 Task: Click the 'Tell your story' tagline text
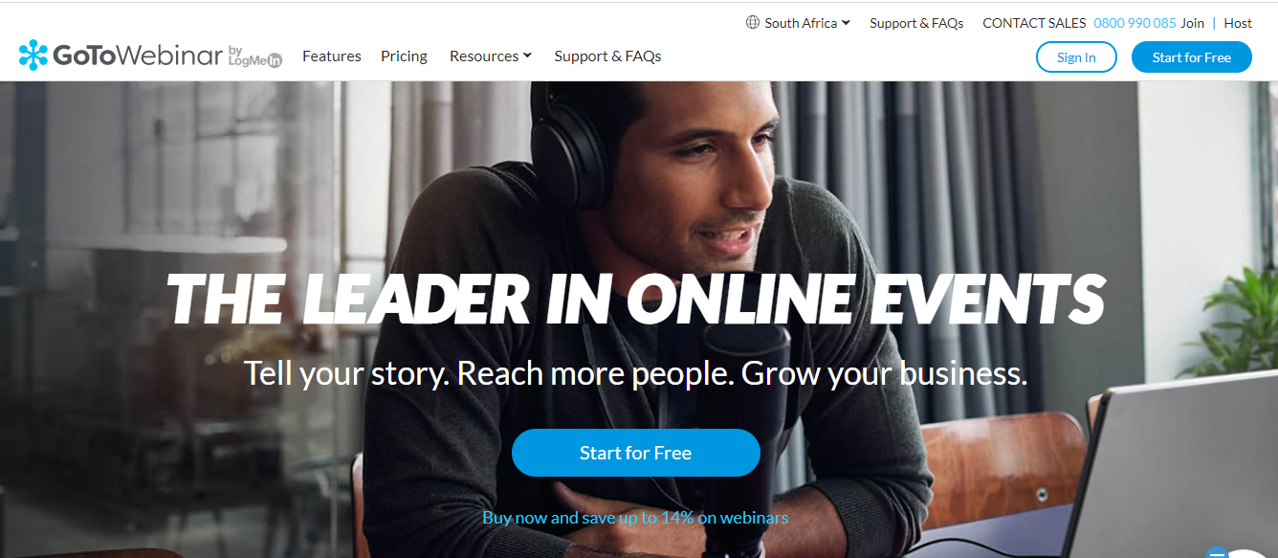[x=635, y=373]
